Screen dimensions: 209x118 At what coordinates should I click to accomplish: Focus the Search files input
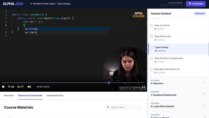pyautogui.click(x=124, y=107)
